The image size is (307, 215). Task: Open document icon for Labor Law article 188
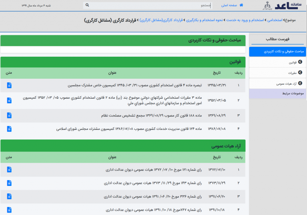pos(9,115)
